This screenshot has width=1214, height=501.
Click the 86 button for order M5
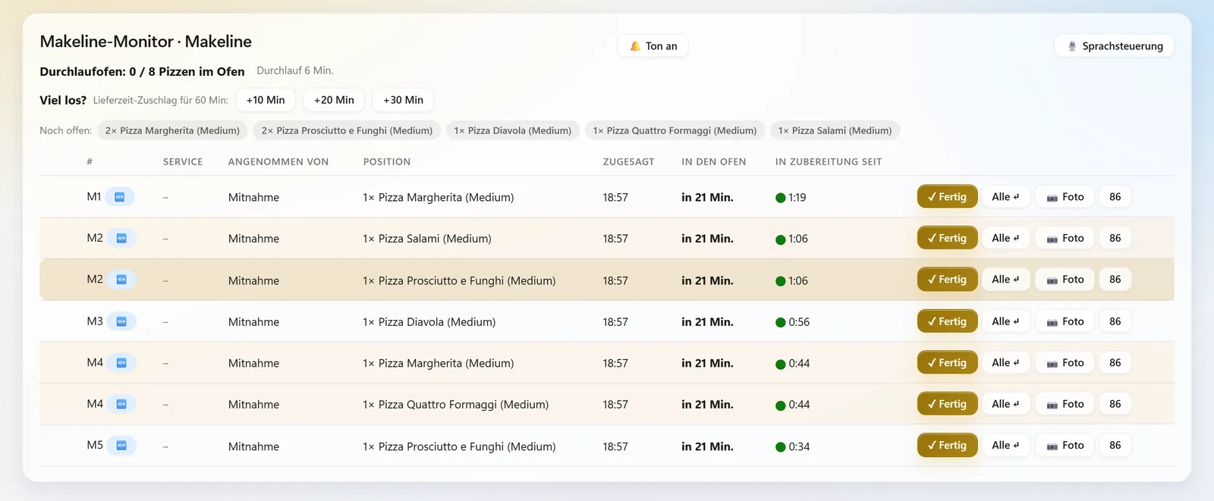pos(1115,445)
